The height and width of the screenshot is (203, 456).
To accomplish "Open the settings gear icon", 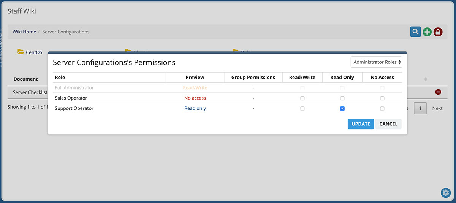I will tap(445, 193).
